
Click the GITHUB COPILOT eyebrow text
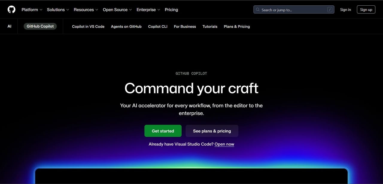click(191, 73)
